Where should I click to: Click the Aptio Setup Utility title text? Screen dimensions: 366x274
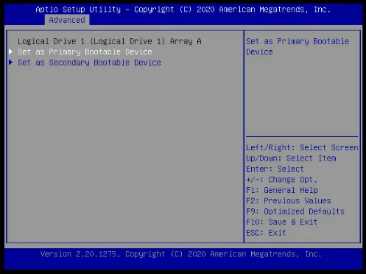point(183,10)
